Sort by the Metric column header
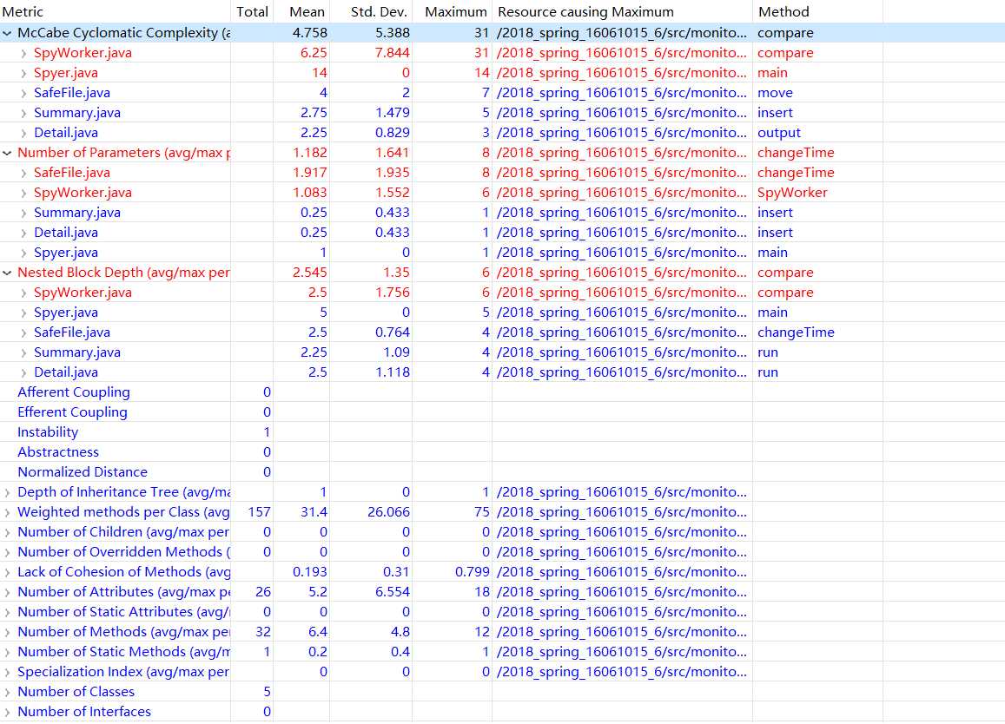 [116, 11]
